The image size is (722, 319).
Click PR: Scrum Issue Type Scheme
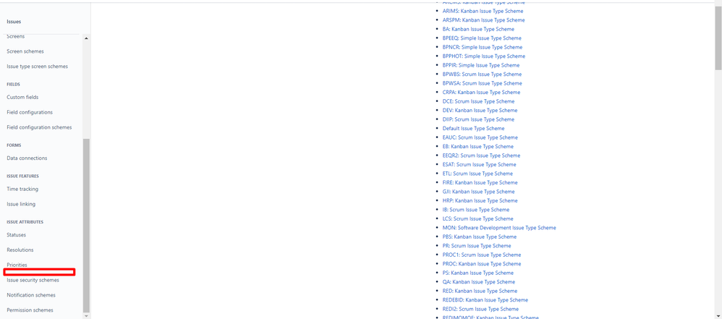pos(477,246)
